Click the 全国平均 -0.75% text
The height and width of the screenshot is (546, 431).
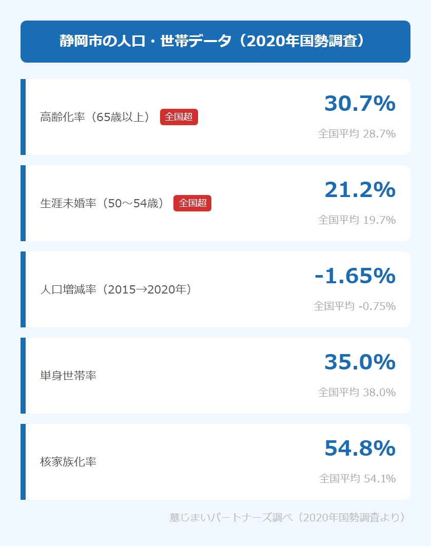355,306
